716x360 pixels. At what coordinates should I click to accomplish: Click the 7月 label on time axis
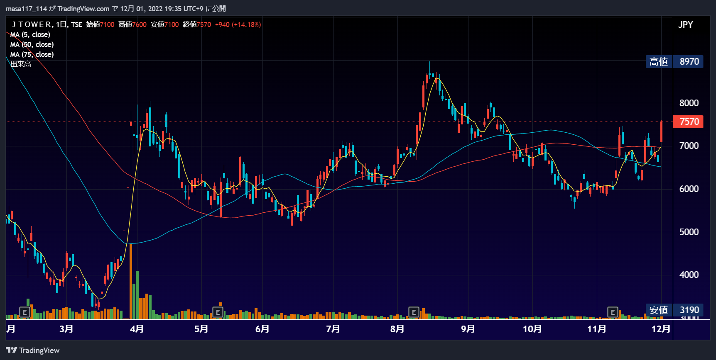(x=333, y=329)
